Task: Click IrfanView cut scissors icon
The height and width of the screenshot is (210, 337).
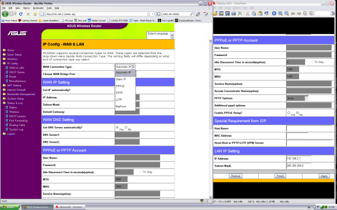Action: 248,14
